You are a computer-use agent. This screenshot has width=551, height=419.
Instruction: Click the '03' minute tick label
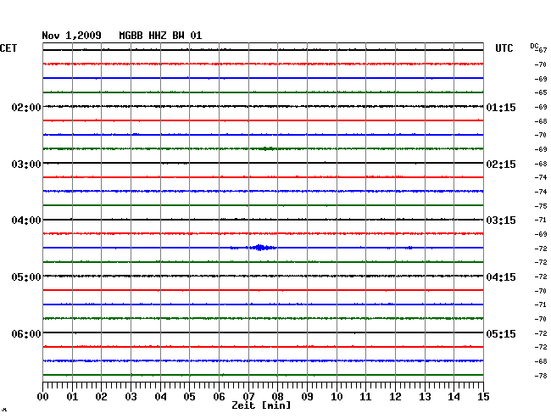(131, 397)
